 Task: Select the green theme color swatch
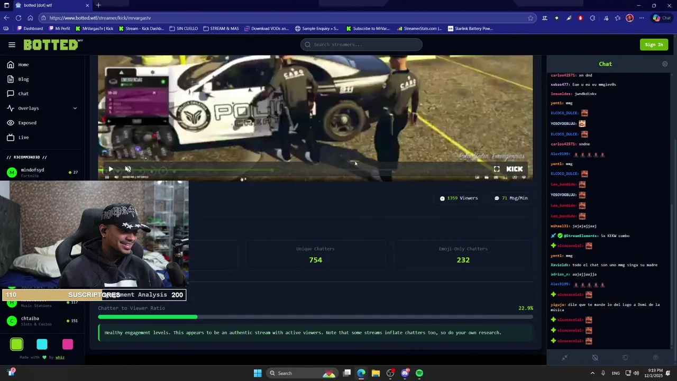pos(17,345)
